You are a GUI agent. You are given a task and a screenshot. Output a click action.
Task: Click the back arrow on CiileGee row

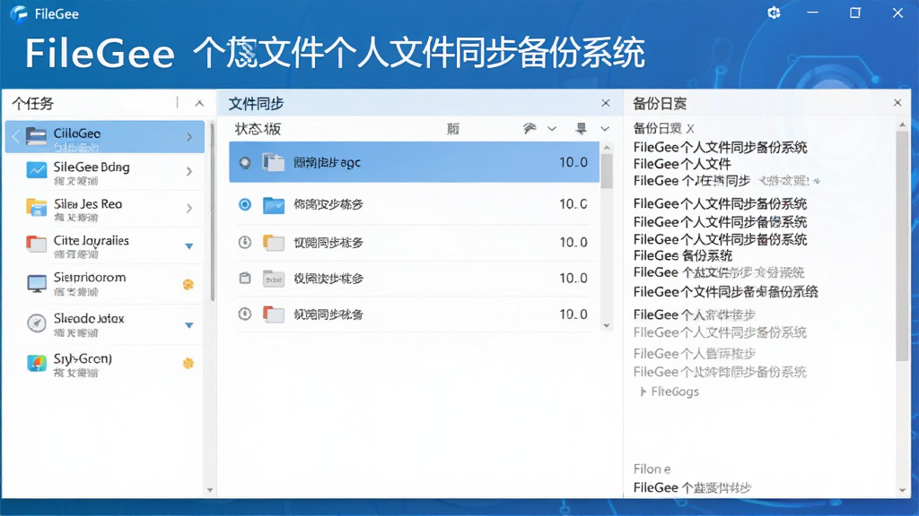tap(16, 137)
